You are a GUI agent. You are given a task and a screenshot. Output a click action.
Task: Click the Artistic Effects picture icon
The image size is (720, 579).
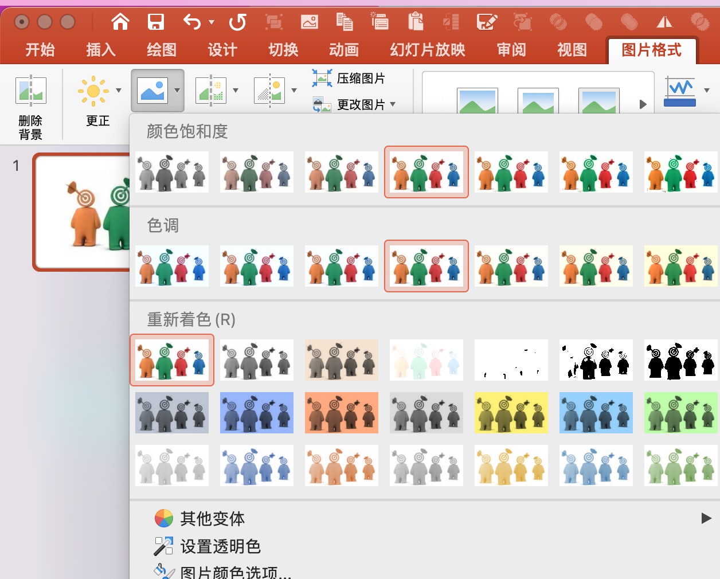point(212,91)
